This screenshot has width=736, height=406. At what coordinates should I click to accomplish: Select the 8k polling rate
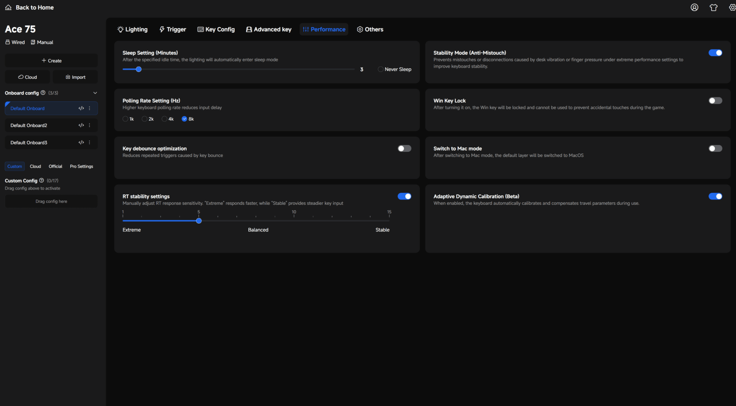pos(184,119)
